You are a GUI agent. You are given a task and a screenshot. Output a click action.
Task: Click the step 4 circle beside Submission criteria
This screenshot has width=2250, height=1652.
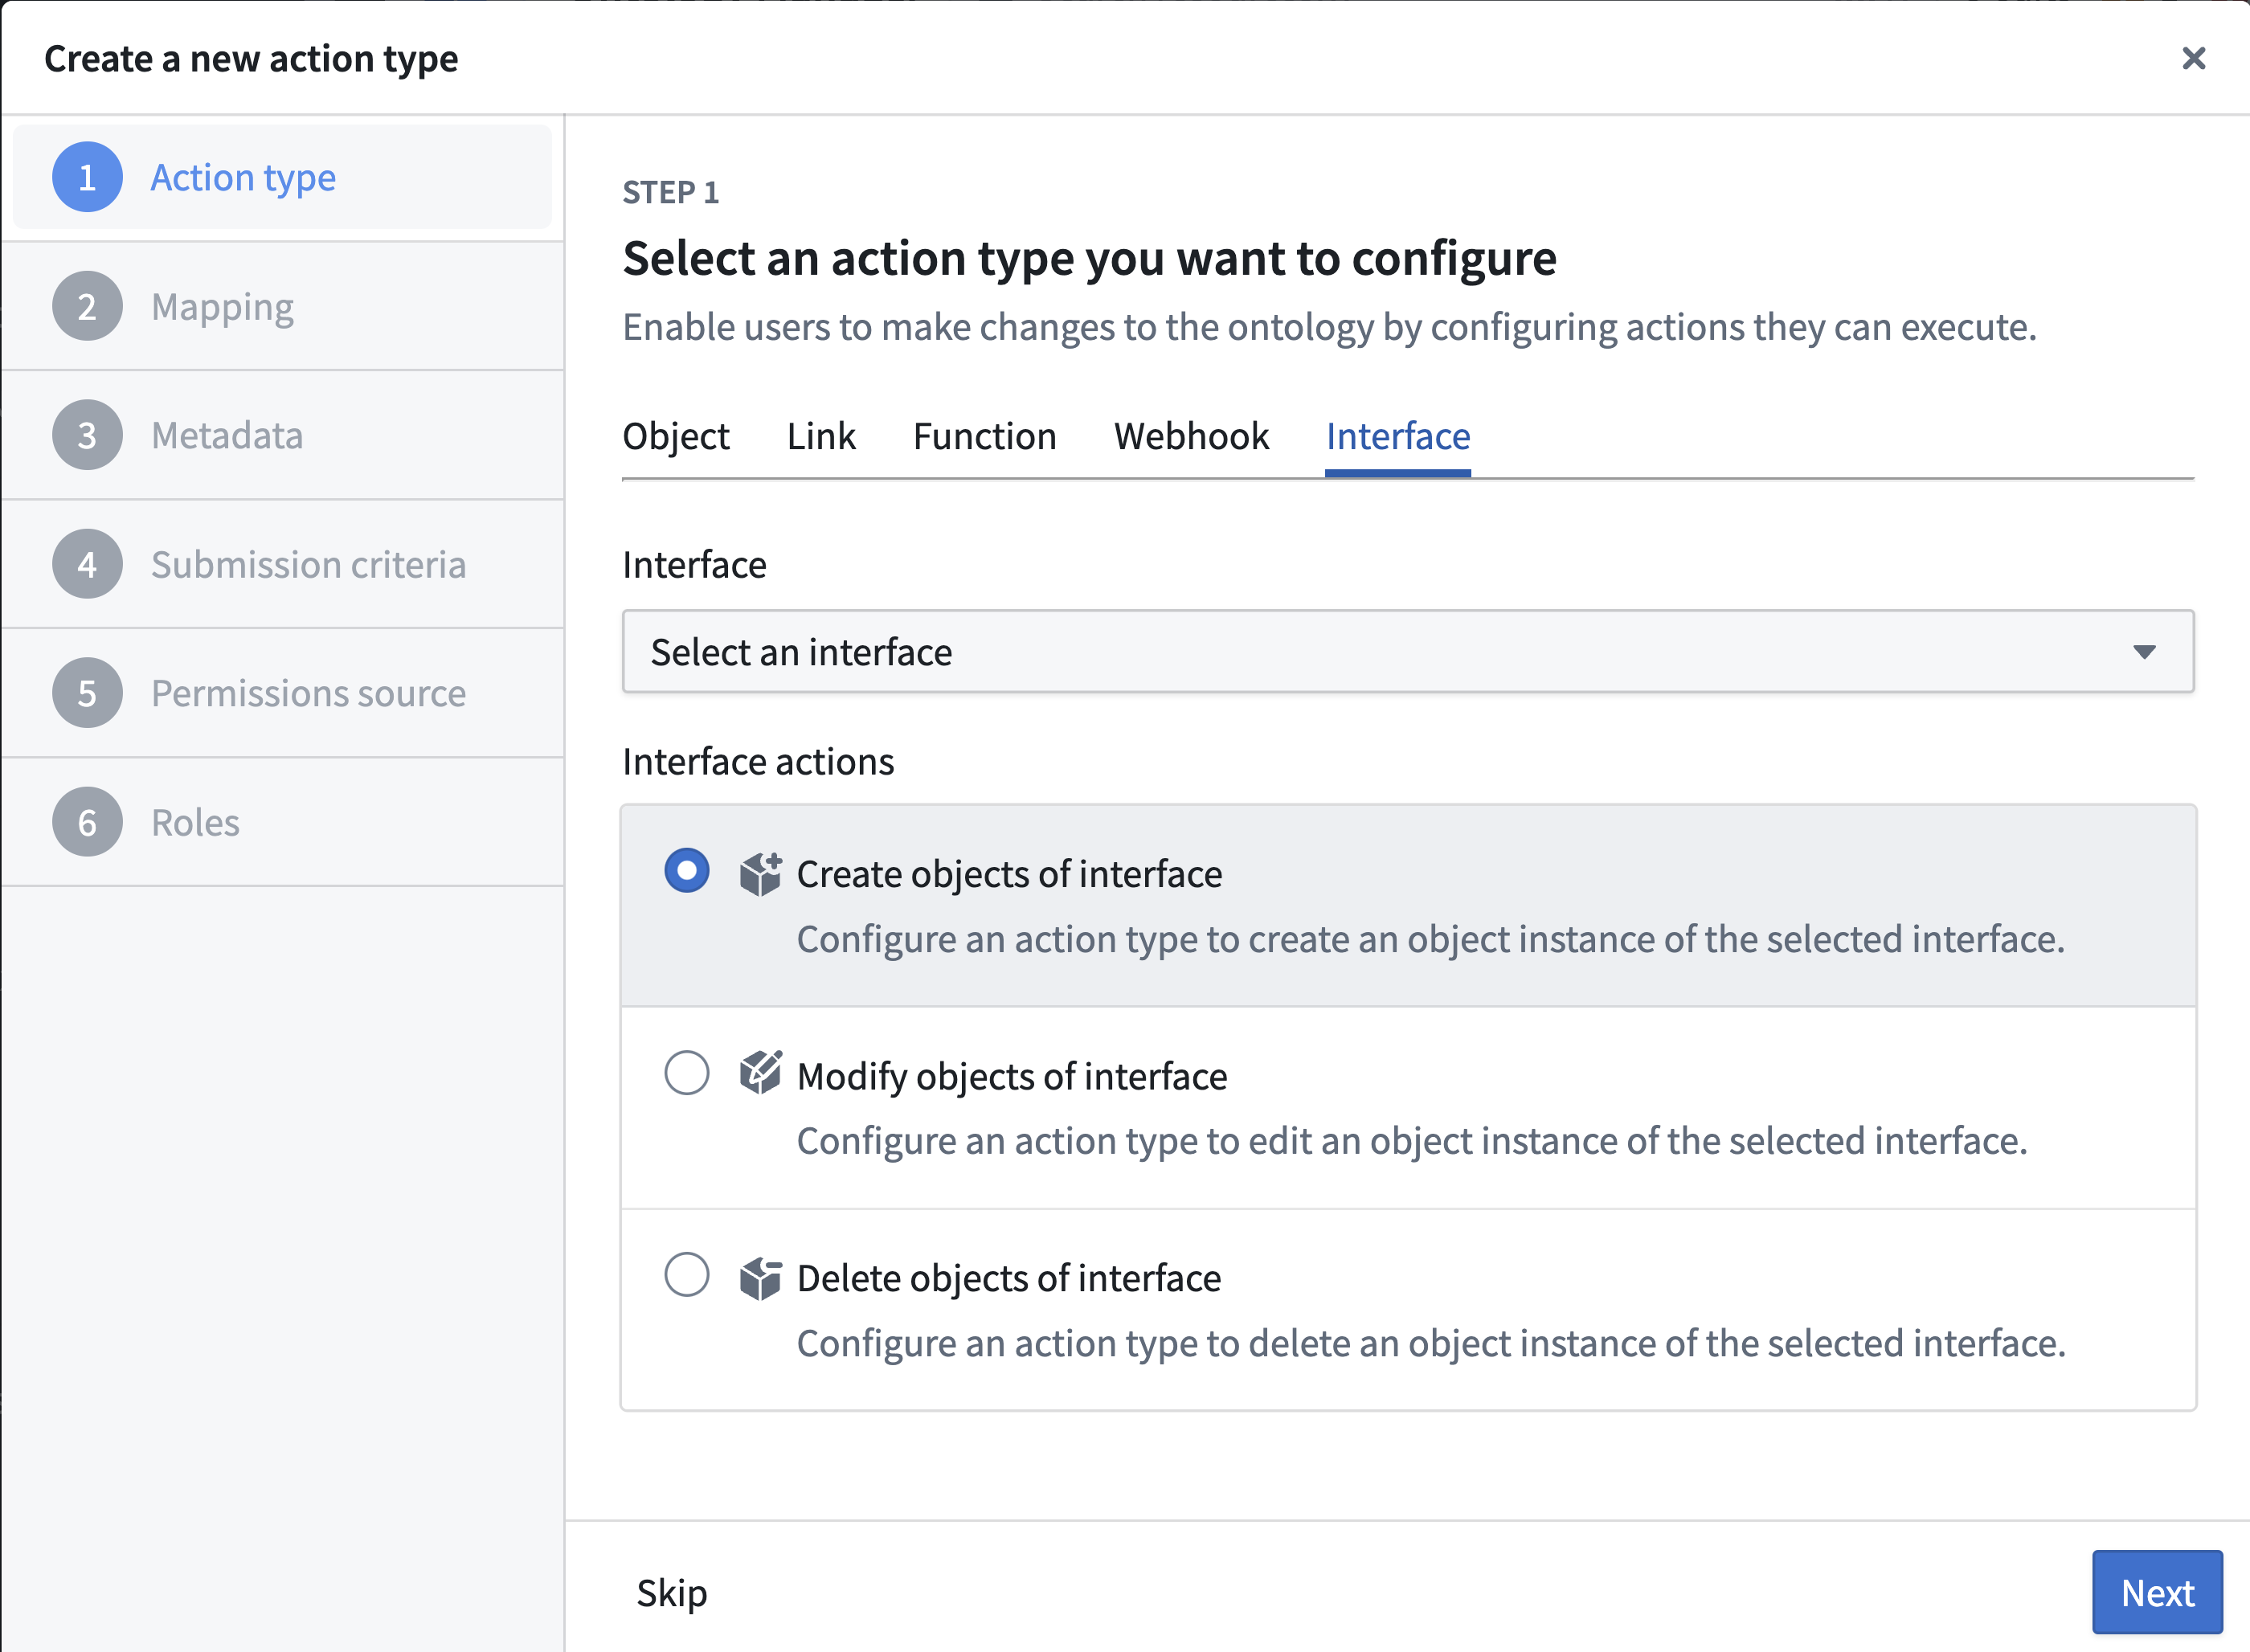tap(87, 564)
